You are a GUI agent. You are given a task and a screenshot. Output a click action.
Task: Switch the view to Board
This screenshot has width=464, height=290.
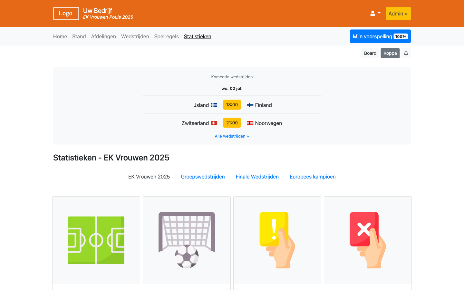tap(370, 53)
